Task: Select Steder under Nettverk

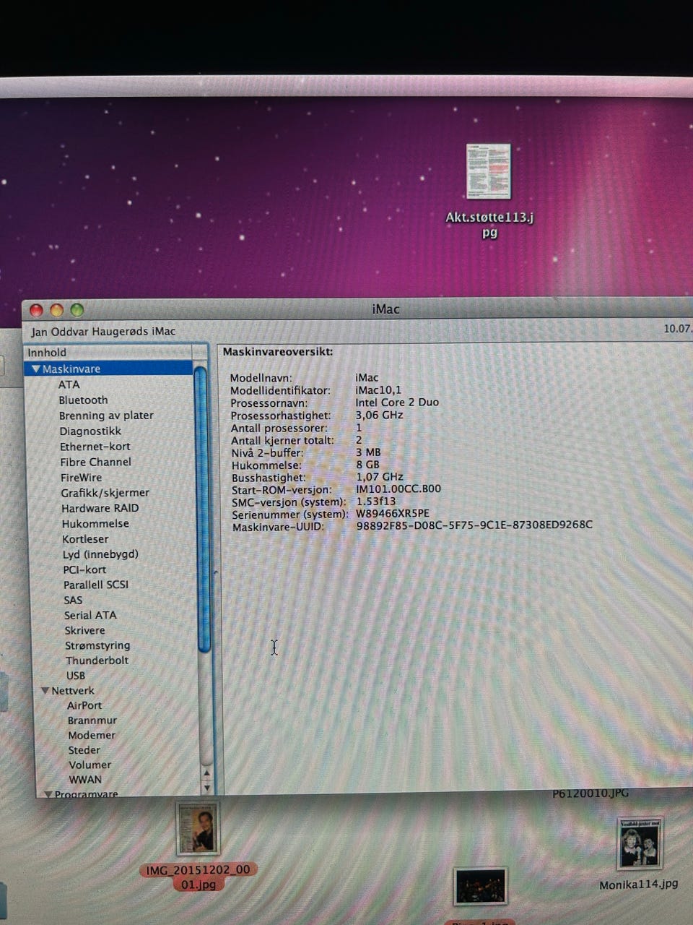Action: pos(84,750)
